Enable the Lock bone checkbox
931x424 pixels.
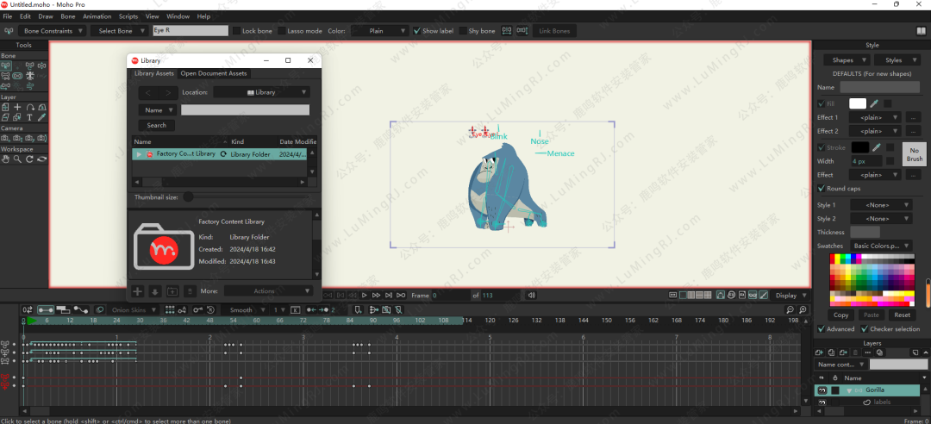(x=238, y=31)
